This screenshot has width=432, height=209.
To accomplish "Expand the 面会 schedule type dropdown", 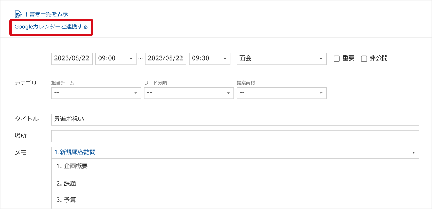I will pos(282,58).
